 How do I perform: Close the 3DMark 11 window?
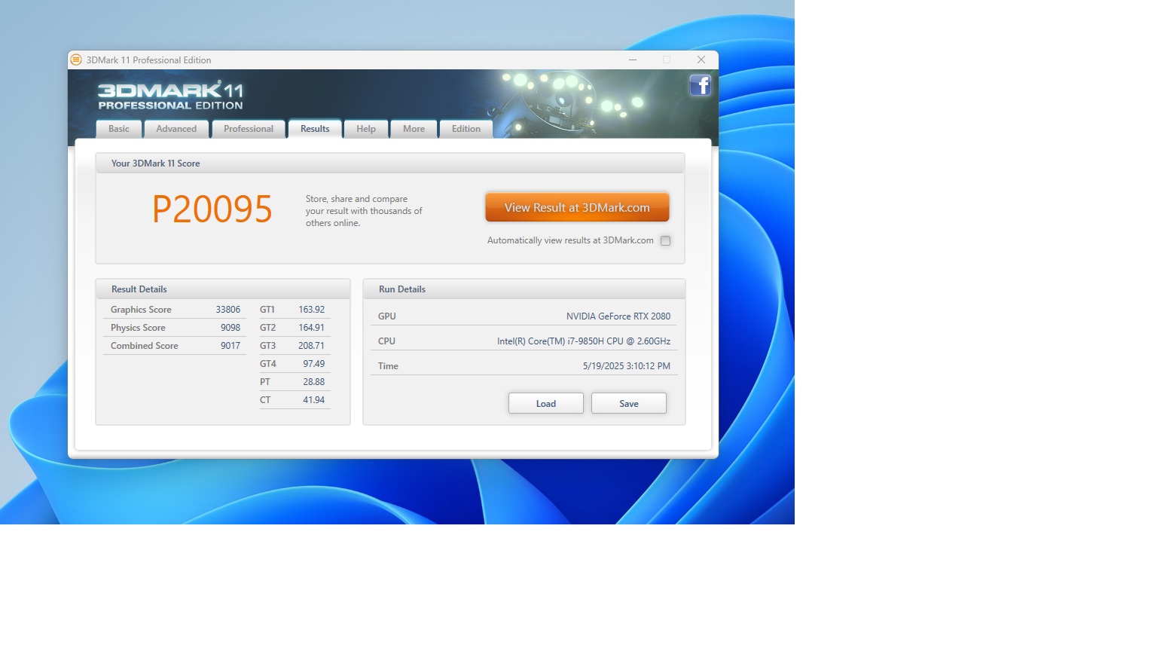click(701, 60)
